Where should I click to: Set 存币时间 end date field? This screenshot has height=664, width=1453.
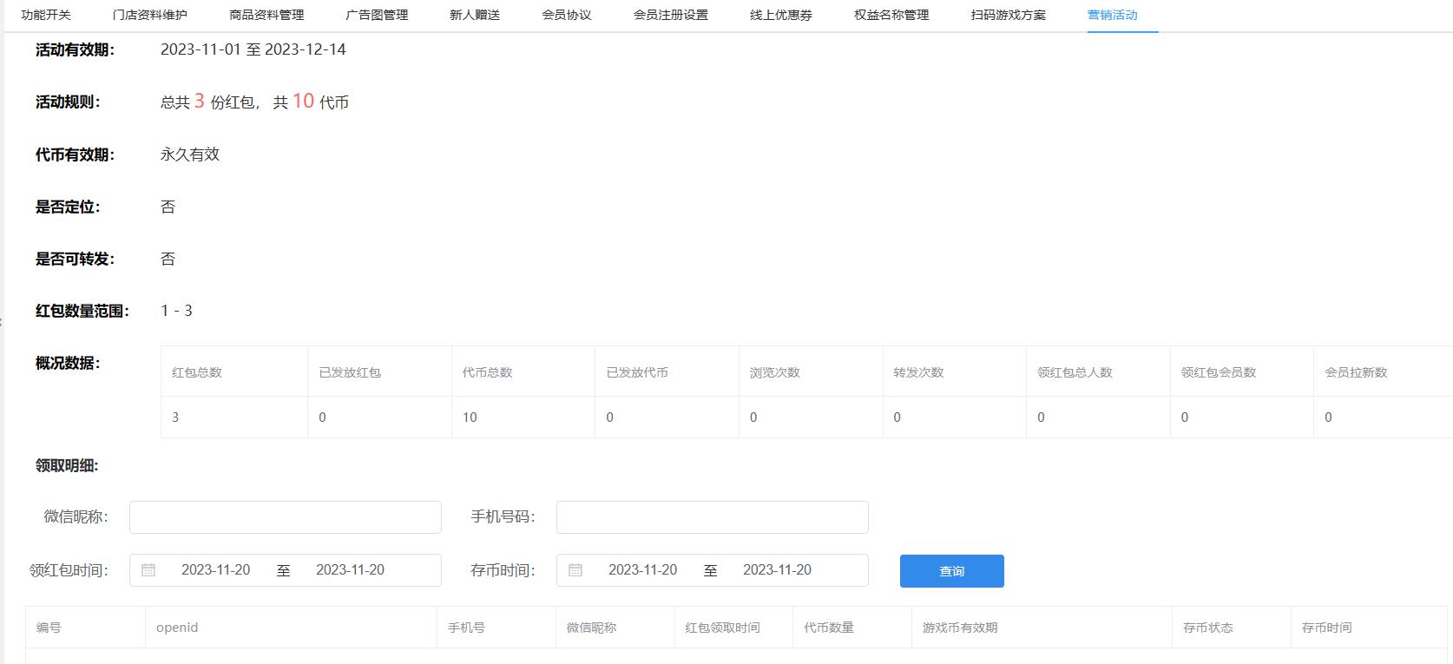click(x=778, y=570)
